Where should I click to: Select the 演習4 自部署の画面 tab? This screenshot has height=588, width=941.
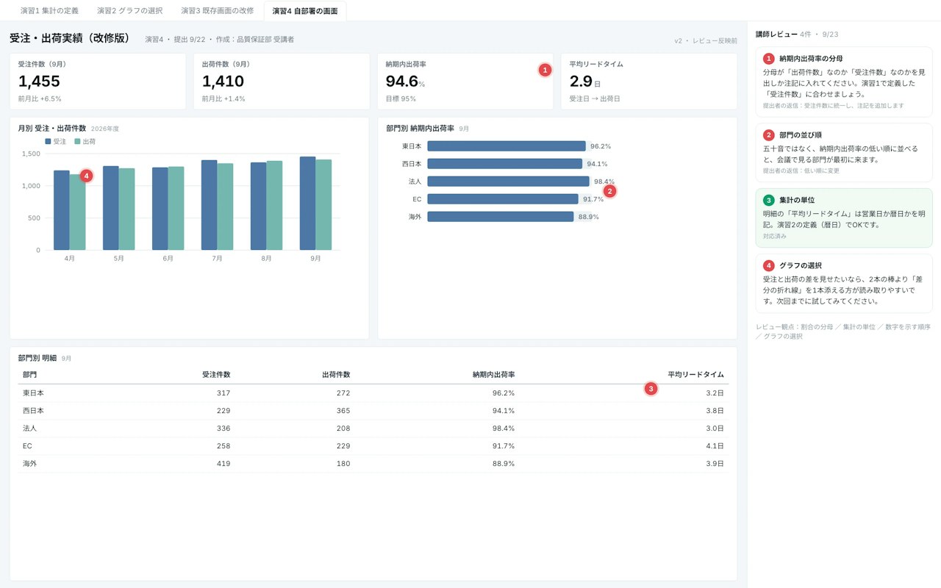click(x=305, y=11)
